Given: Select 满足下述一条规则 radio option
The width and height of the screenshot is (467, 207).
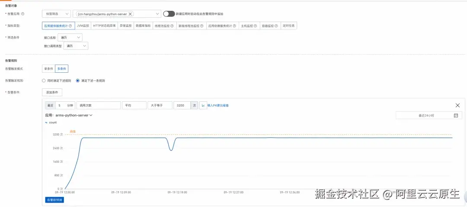Looking at the screenshot, I should [x=78, y=81].
